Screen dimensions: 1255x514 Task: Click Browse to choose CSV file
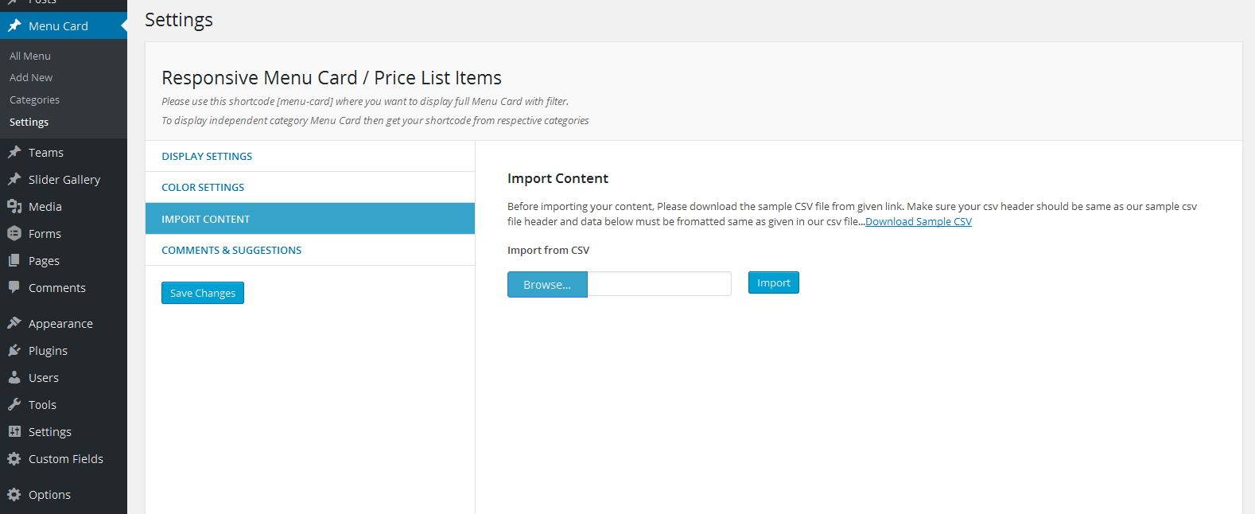(547, 285)
